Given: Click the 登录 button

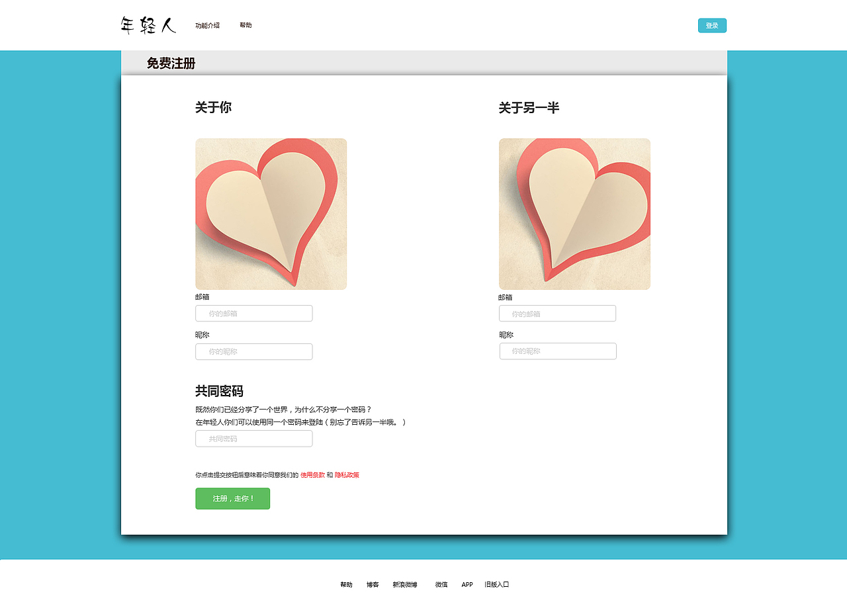Looking at the screenshot, I should 712,24.
